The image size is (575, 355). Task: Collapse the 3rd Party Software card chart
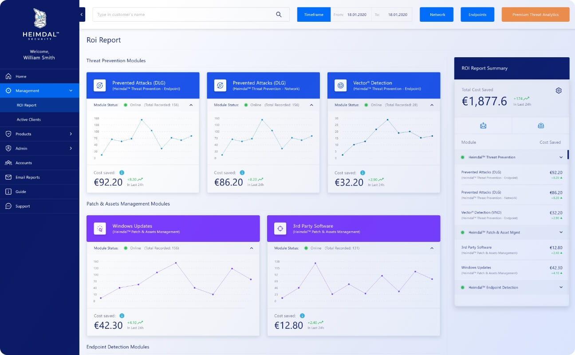(432, 248)
